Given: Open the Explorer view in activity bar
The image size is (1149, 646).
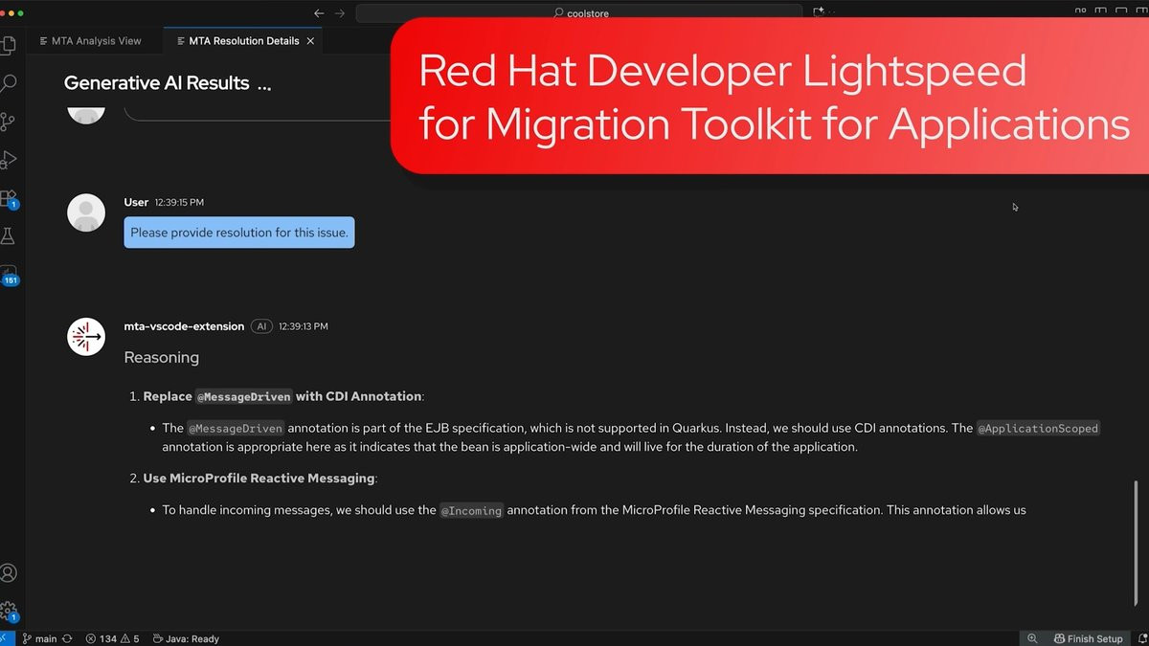Looking at the screenshot, I should 9,45.
